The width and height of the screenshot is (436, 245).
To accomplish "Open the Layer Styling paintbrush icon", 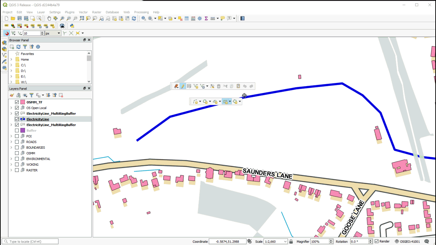I will [x=12, y=95].
